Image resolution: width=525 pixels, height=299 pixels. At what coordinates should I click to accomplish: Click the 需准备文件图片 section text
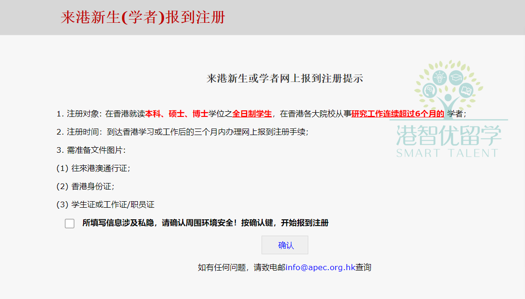[x=92, y=151]
